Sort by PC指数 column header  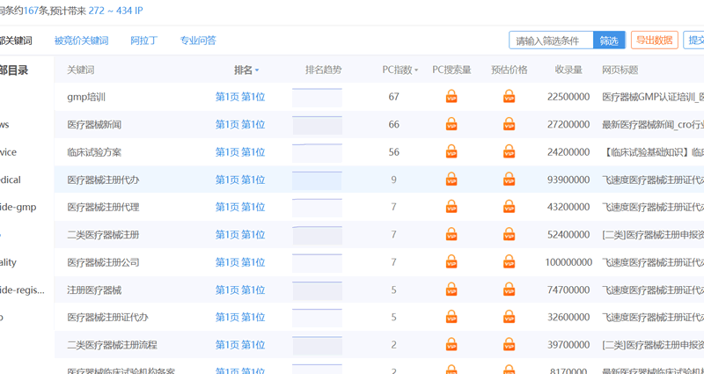tap(400, 70)
